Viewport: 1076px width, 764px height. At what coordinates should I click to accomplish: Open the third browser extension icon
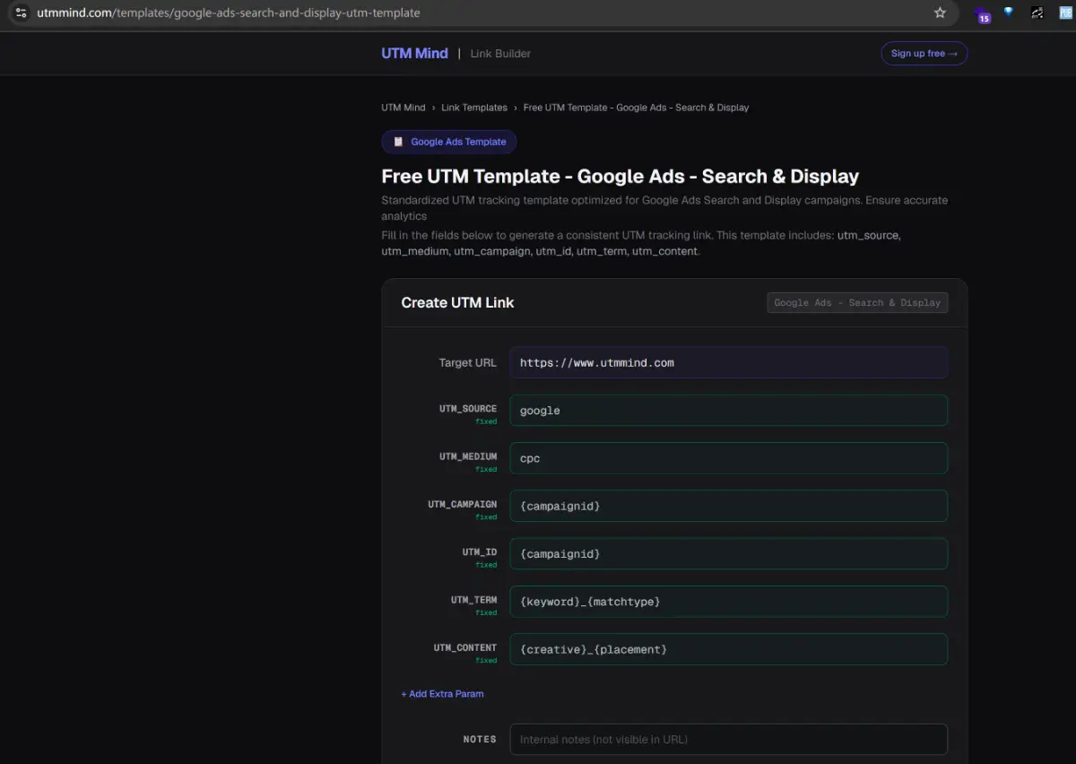click(1037, 13)
